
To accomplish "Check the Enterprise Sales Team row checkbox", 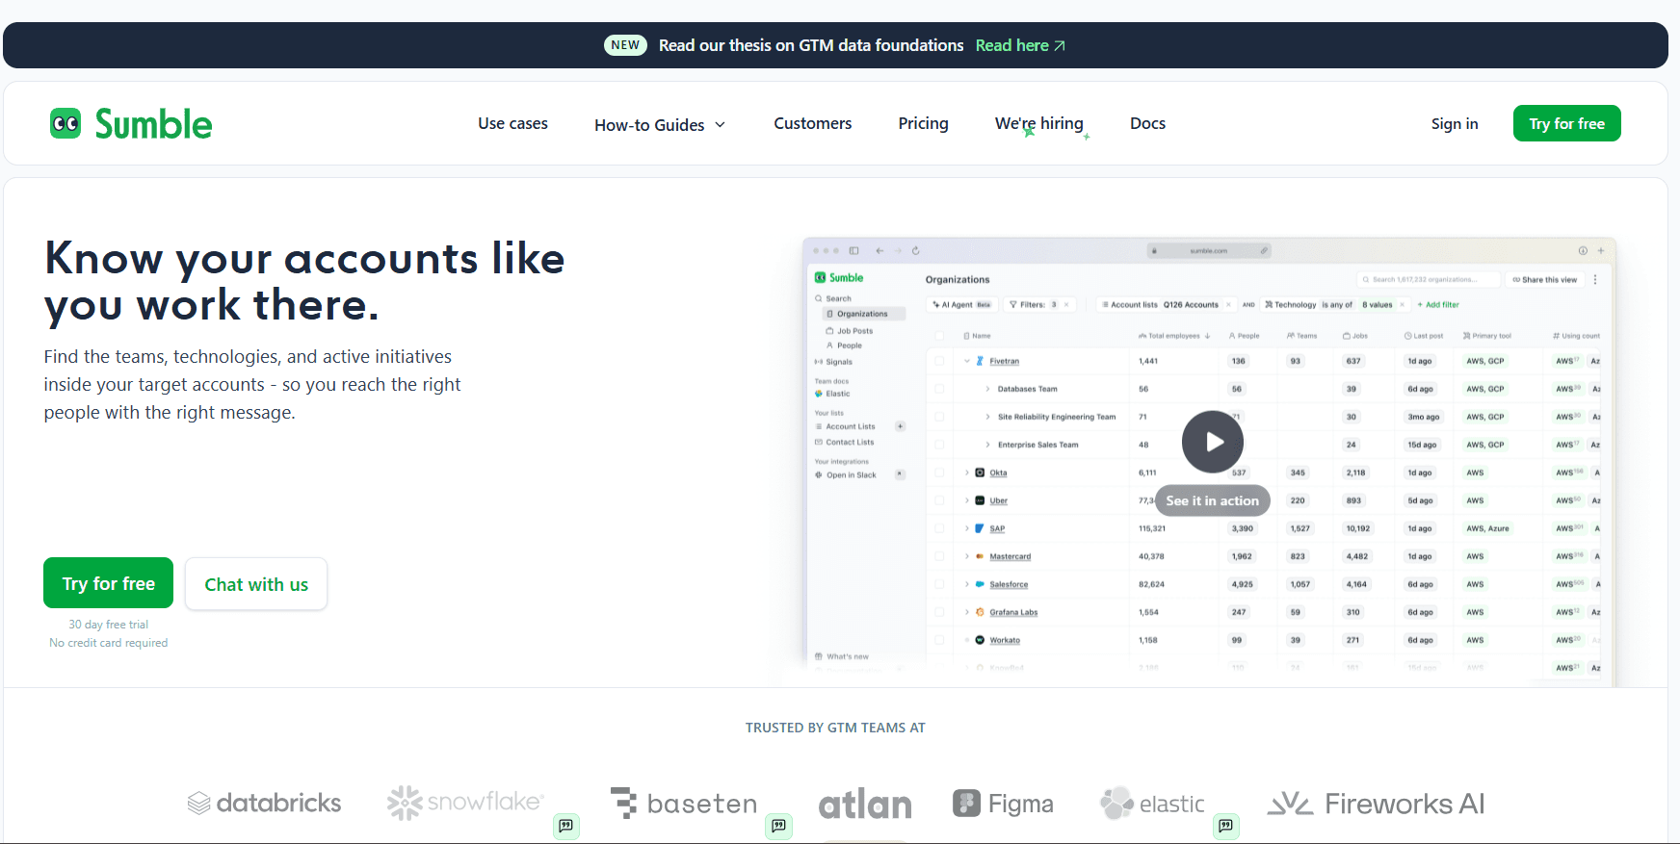I will pos(939,446).
